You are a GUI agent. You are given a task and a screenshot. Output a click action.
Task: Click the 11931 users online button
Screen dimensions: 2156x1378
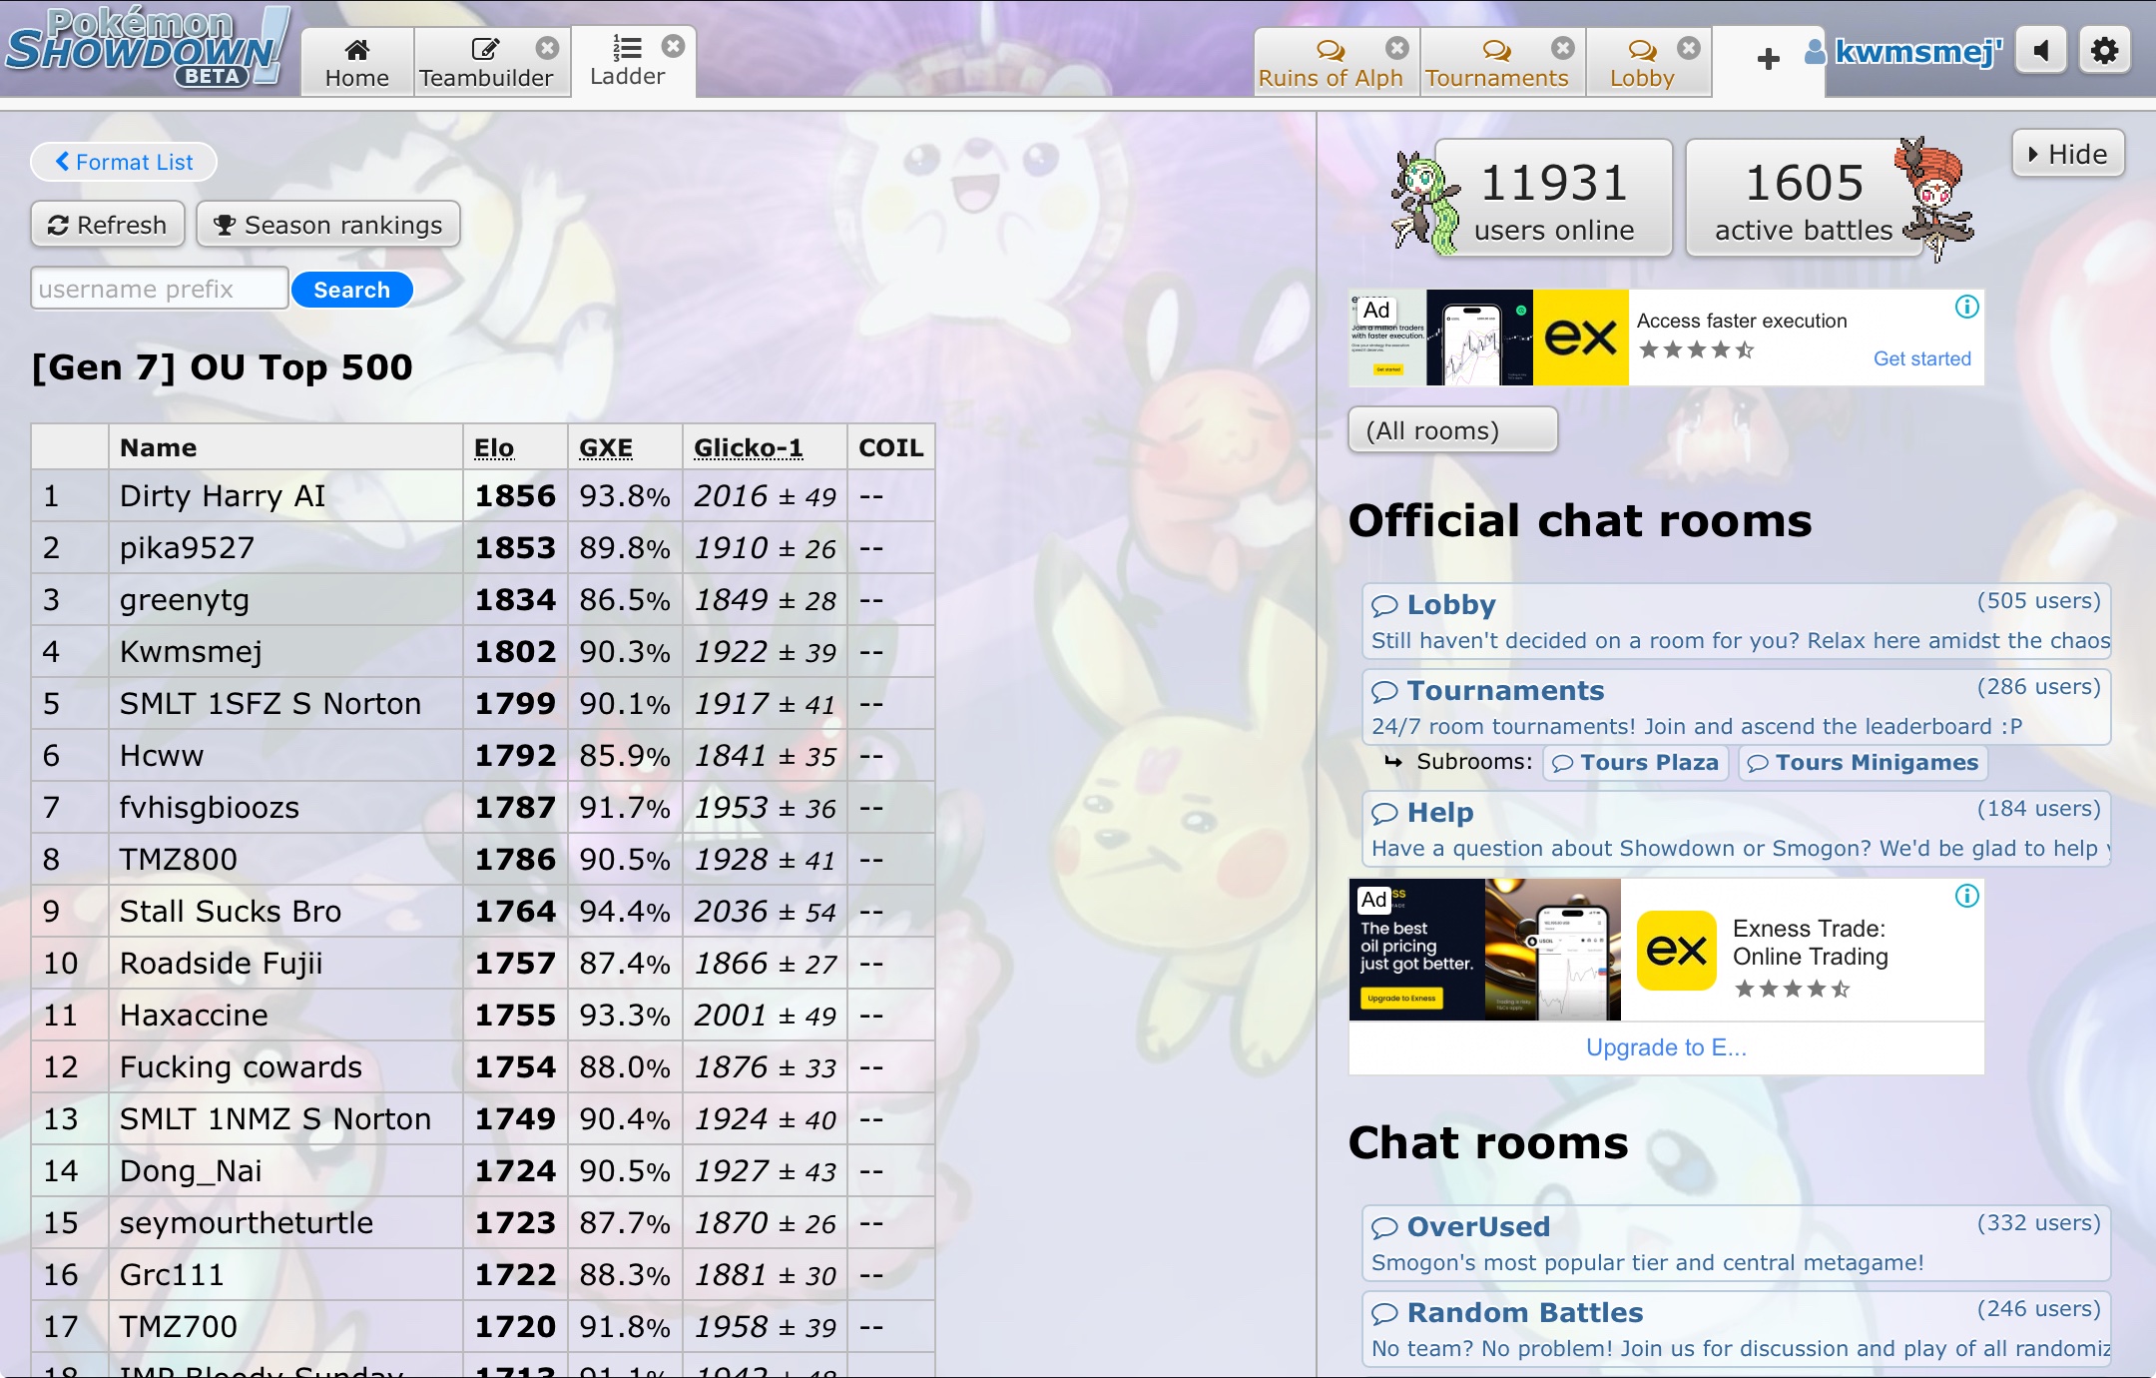(x=1553, y=198)
